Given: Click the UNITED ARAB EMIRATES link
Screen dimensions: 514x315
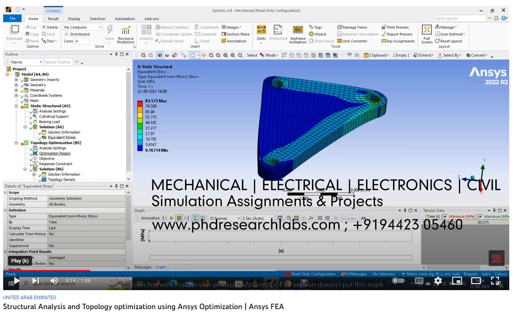Looking at the screenshot, I should pyautogui.click(x=30, y=298).
